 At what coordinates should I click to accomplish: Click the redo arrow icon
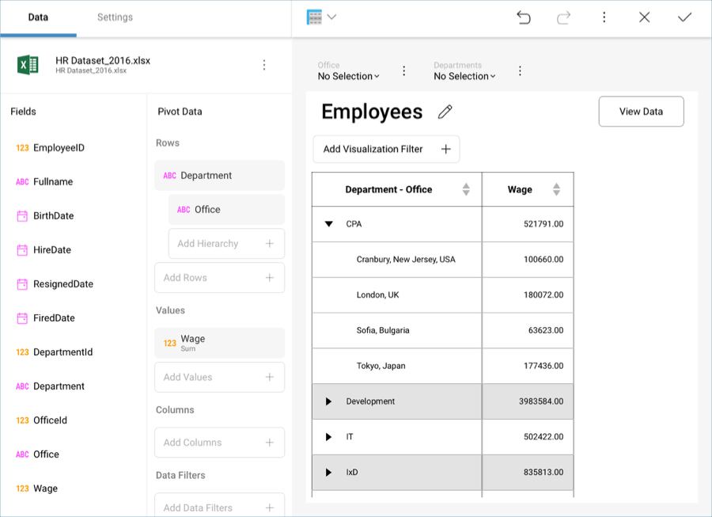point(564,17)
